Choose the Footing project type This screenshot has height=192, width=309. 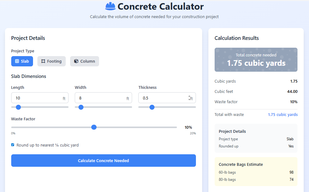[x=51, y=61]
